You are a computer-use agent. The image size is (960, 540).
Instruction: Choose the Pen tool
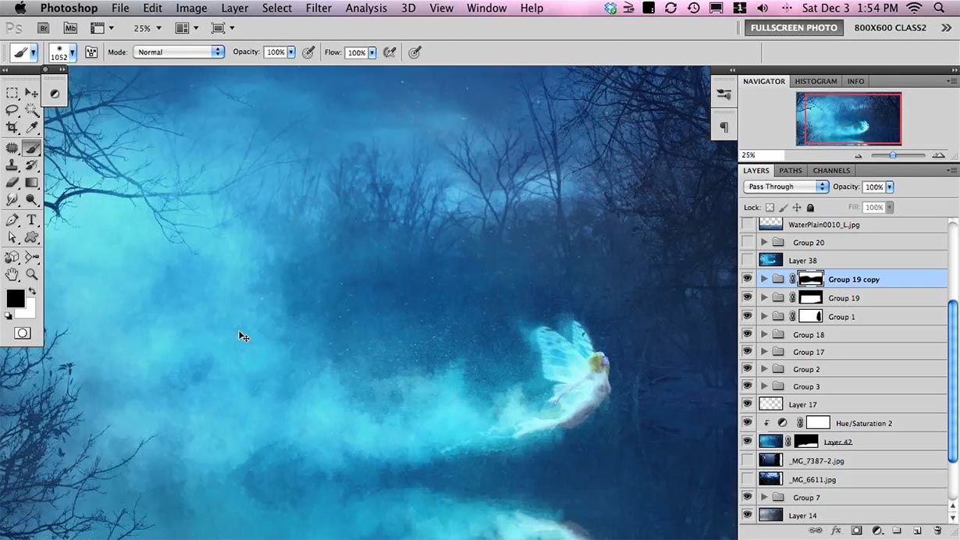12,220
